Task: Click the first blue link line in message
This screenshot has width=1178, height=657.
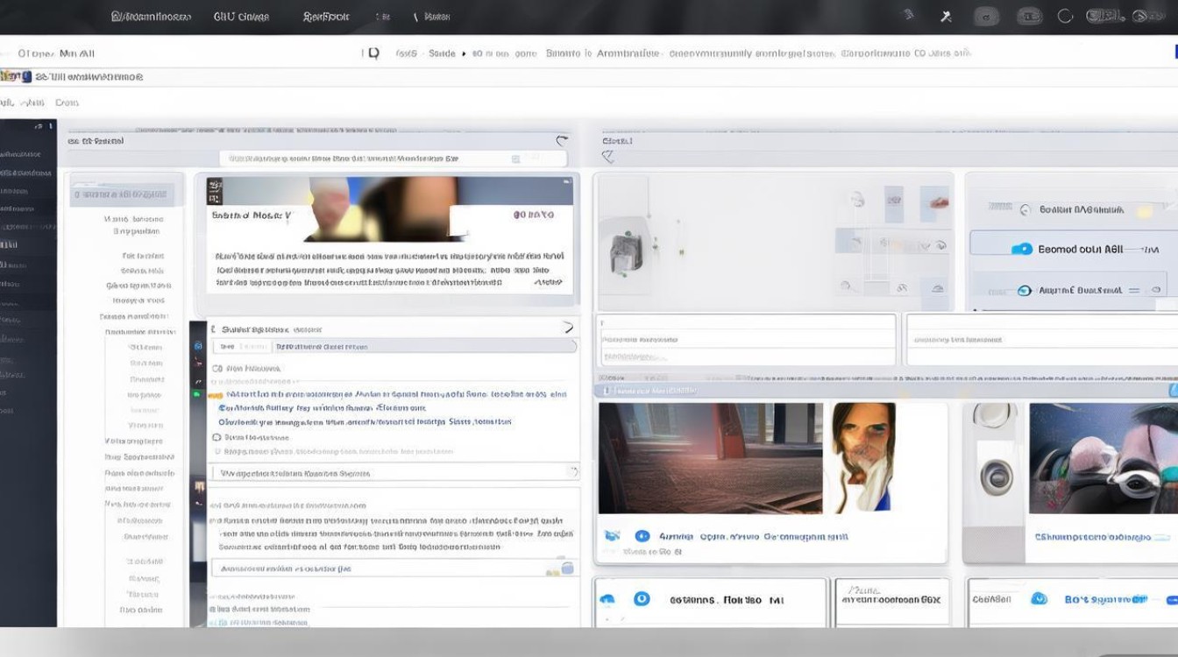Action: pyautogui.click(x=390, y=395)
